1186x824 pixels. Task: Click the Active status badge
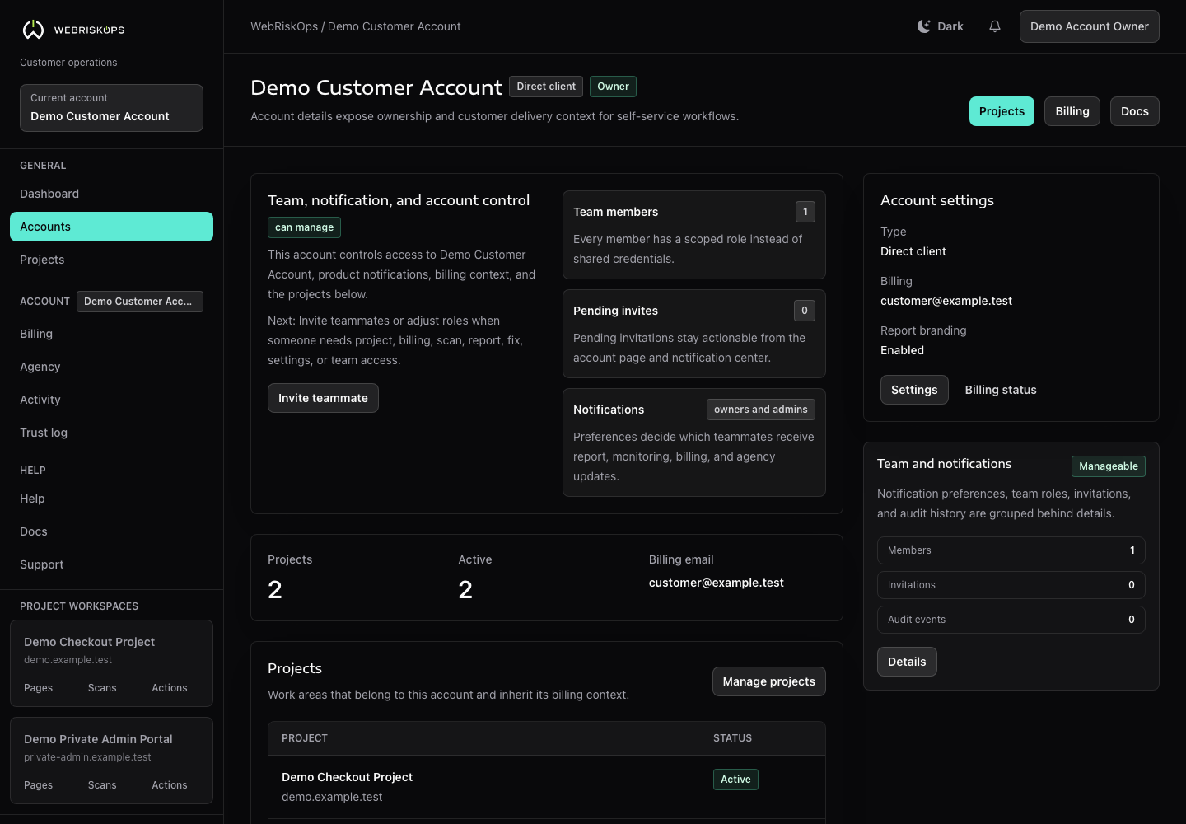[x=735, y=780]
